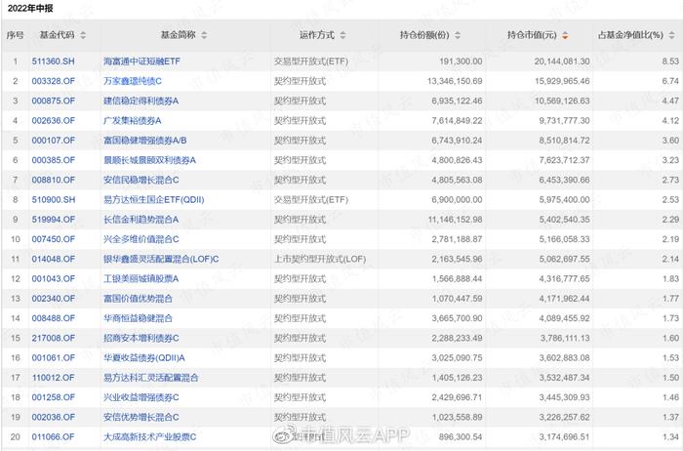
Task: Select market value 5,975,400.00
Action: [564, 199]
